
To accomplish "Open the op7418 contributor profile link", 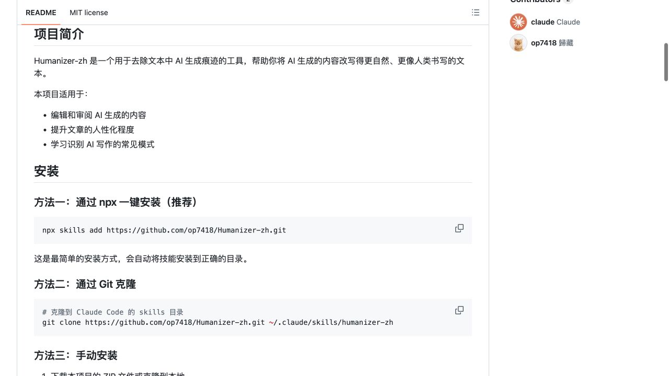I will tap(552, 43).
